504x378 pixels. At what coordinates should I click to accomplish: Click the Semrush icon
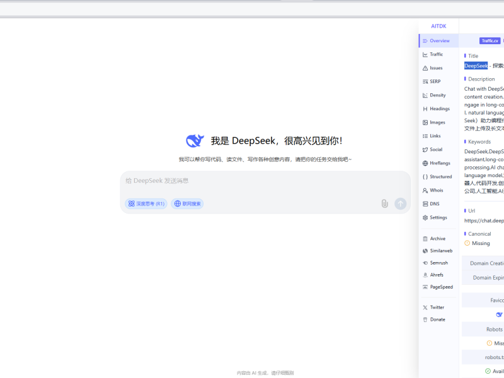pos(425,263)
